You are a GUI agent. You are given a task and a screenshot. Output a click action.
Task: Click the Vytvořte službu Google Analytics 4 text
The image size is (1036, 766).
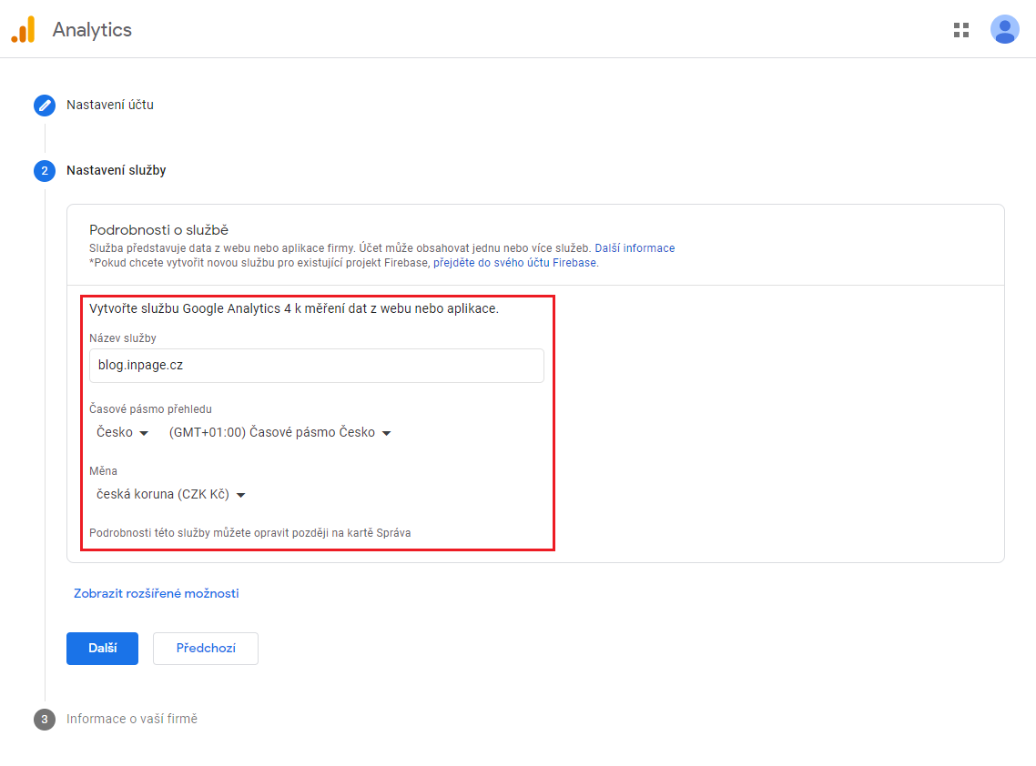294,308
